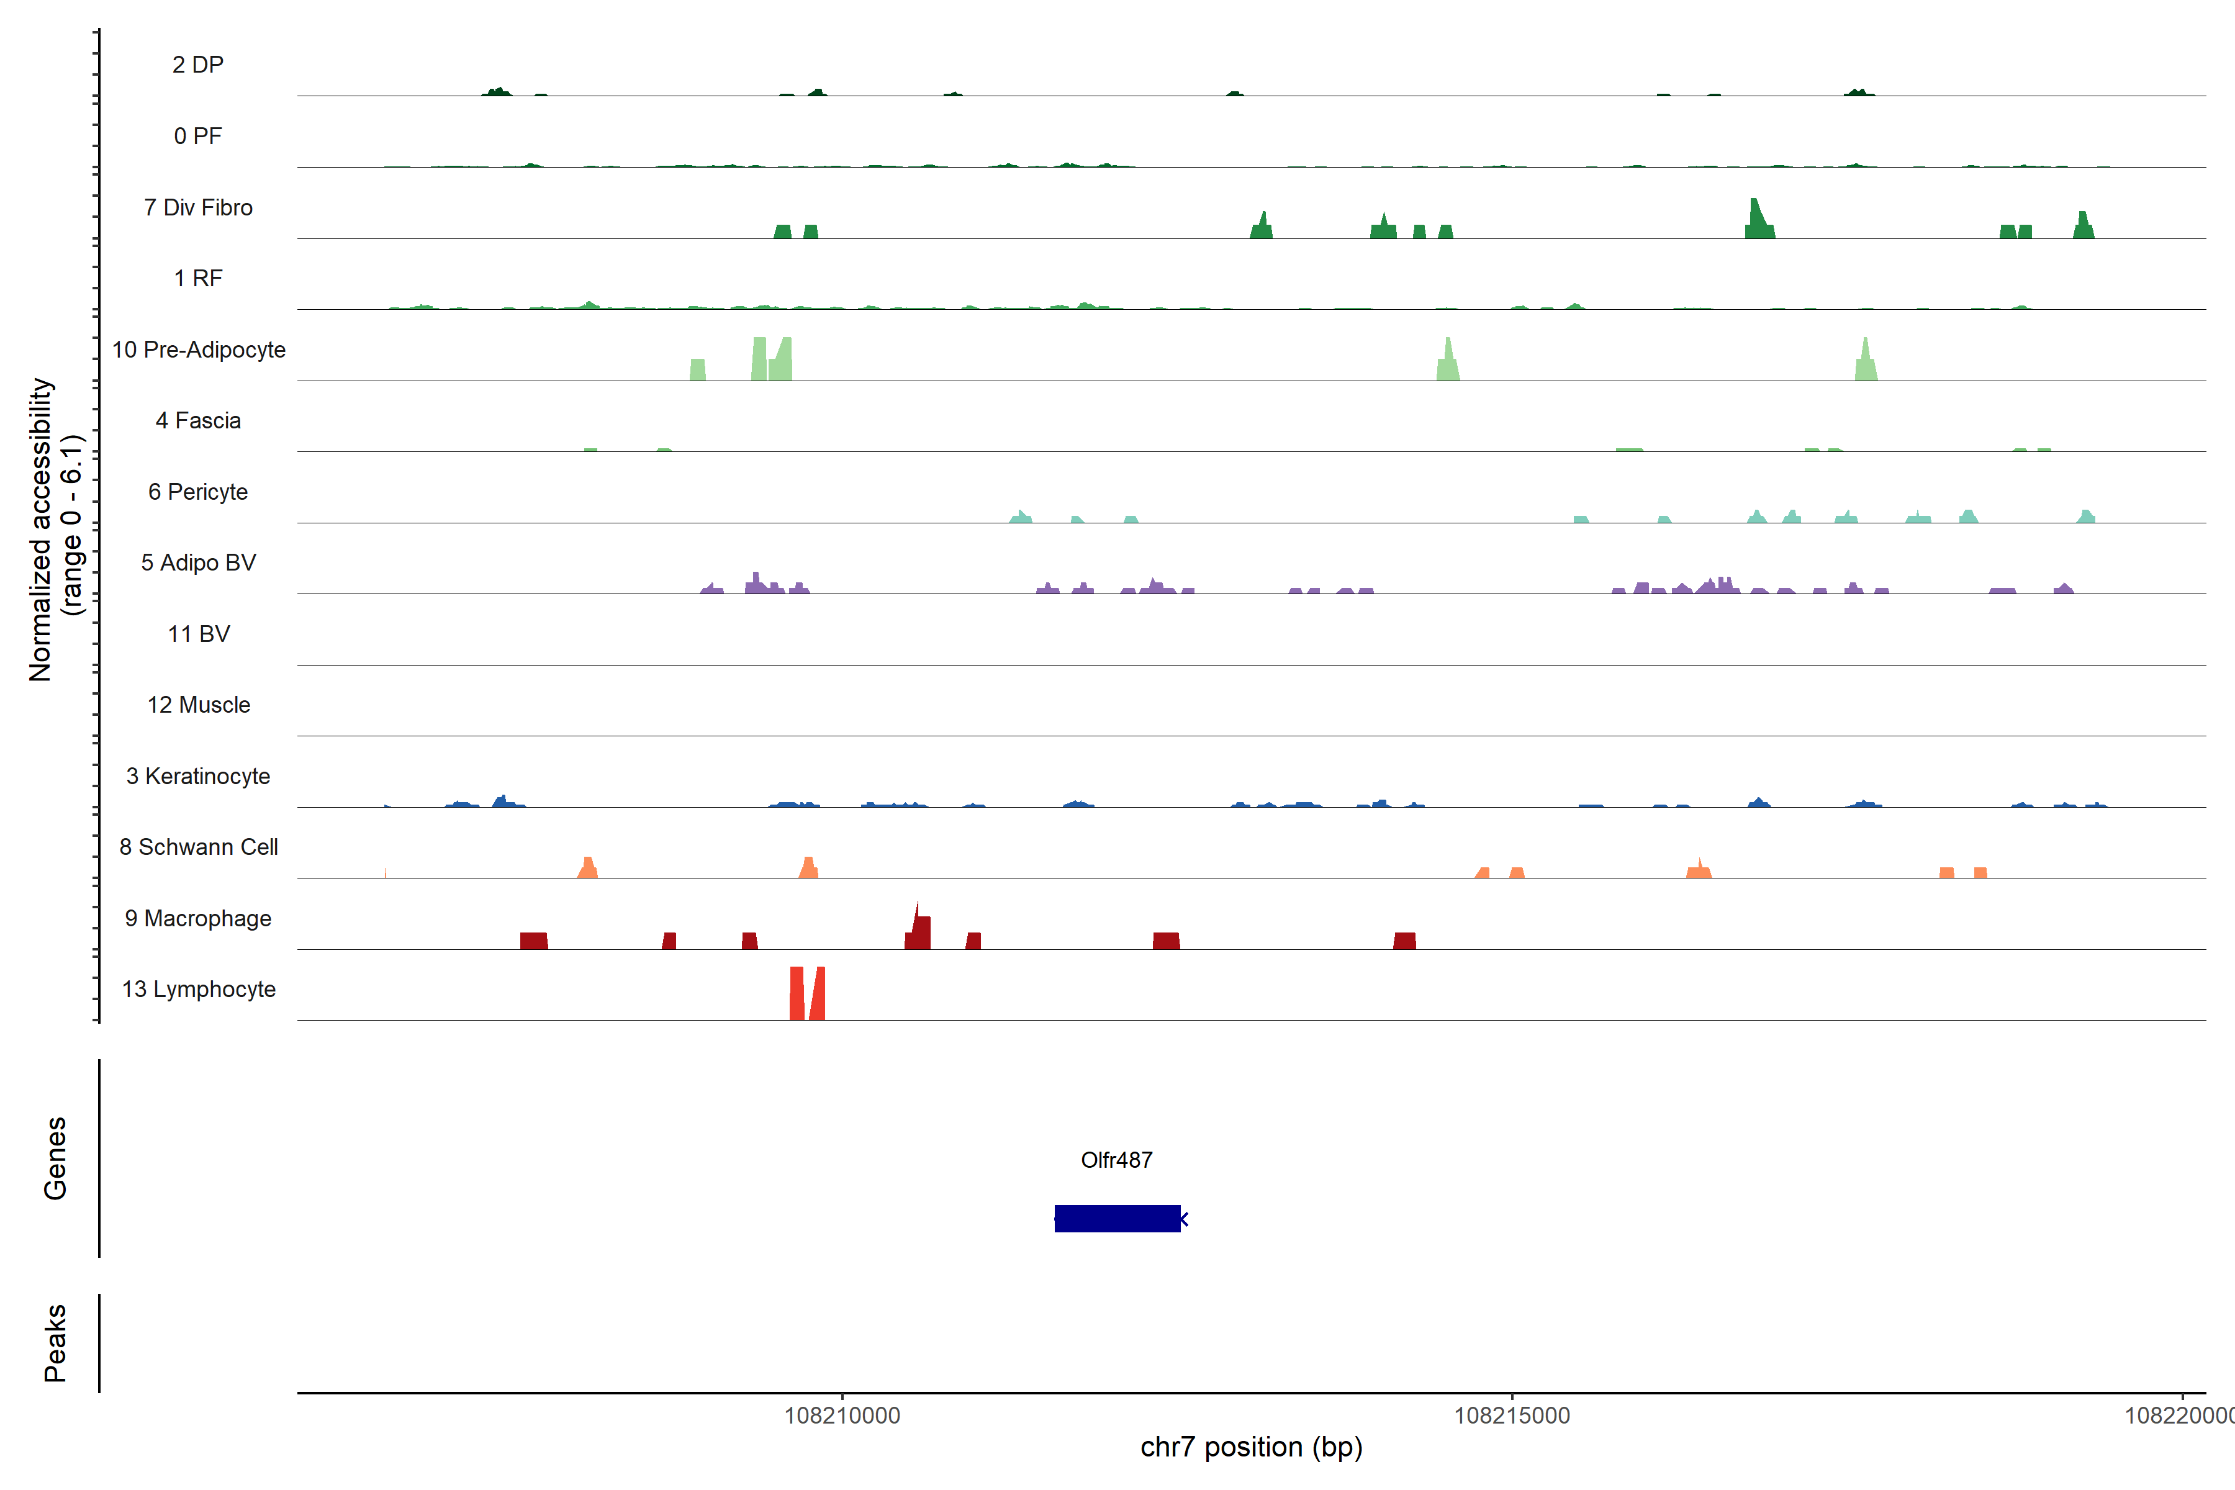Viewport: 2235px width, 1490px height.
Task: Click the 9 Macrophage track label
Action: [x=197, y=918]
